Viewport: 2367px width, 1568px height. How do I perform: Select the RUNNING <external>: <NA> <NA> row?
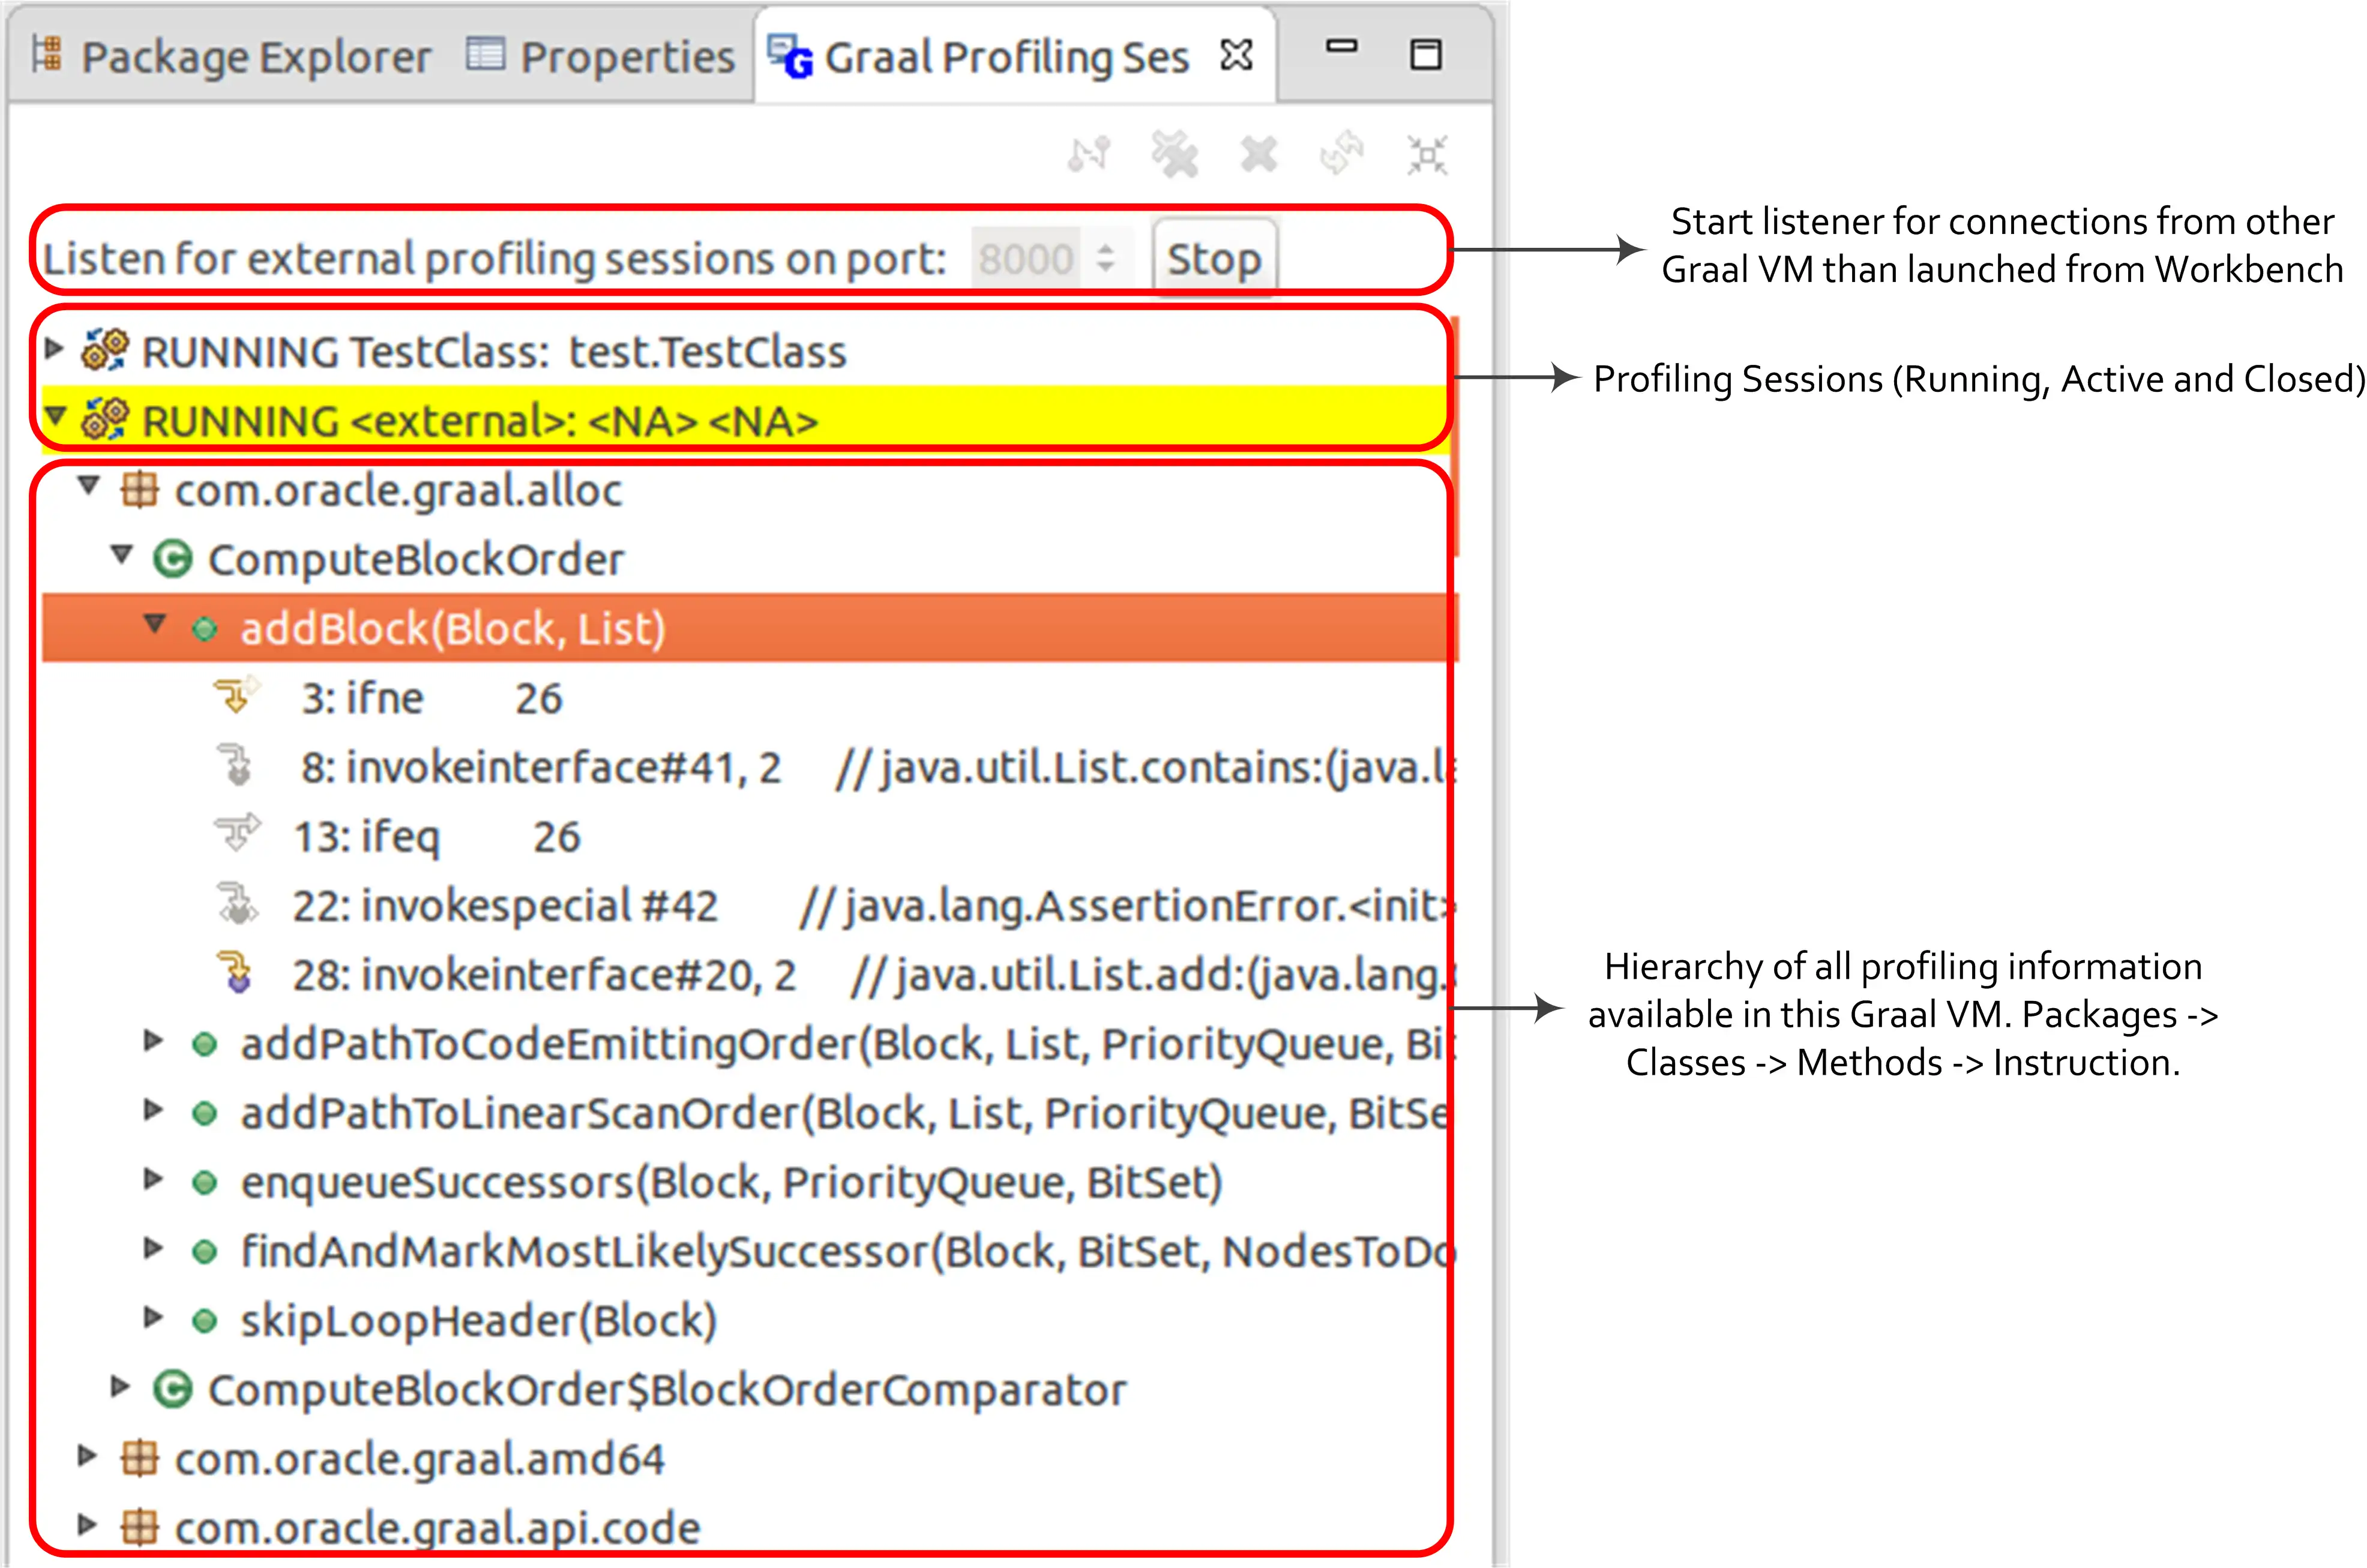[x=745, y=420]
